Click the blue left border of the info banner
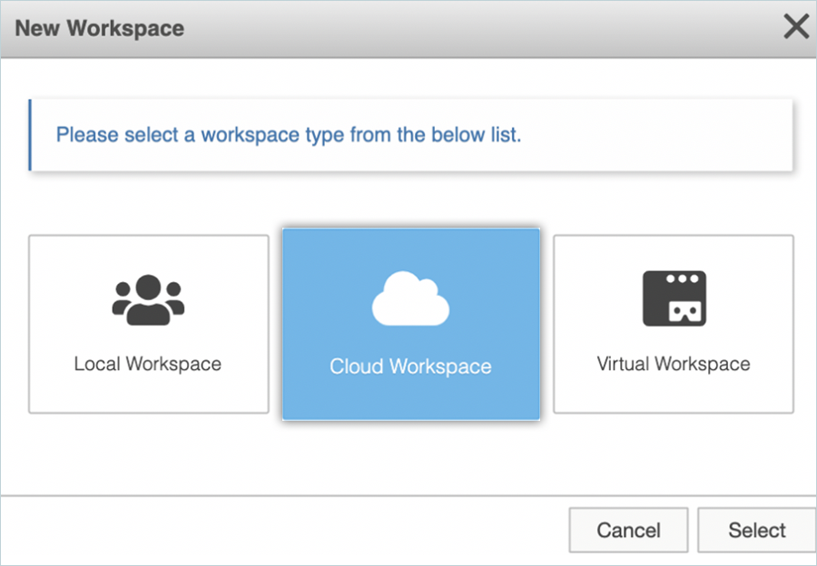 click(30, 135)
